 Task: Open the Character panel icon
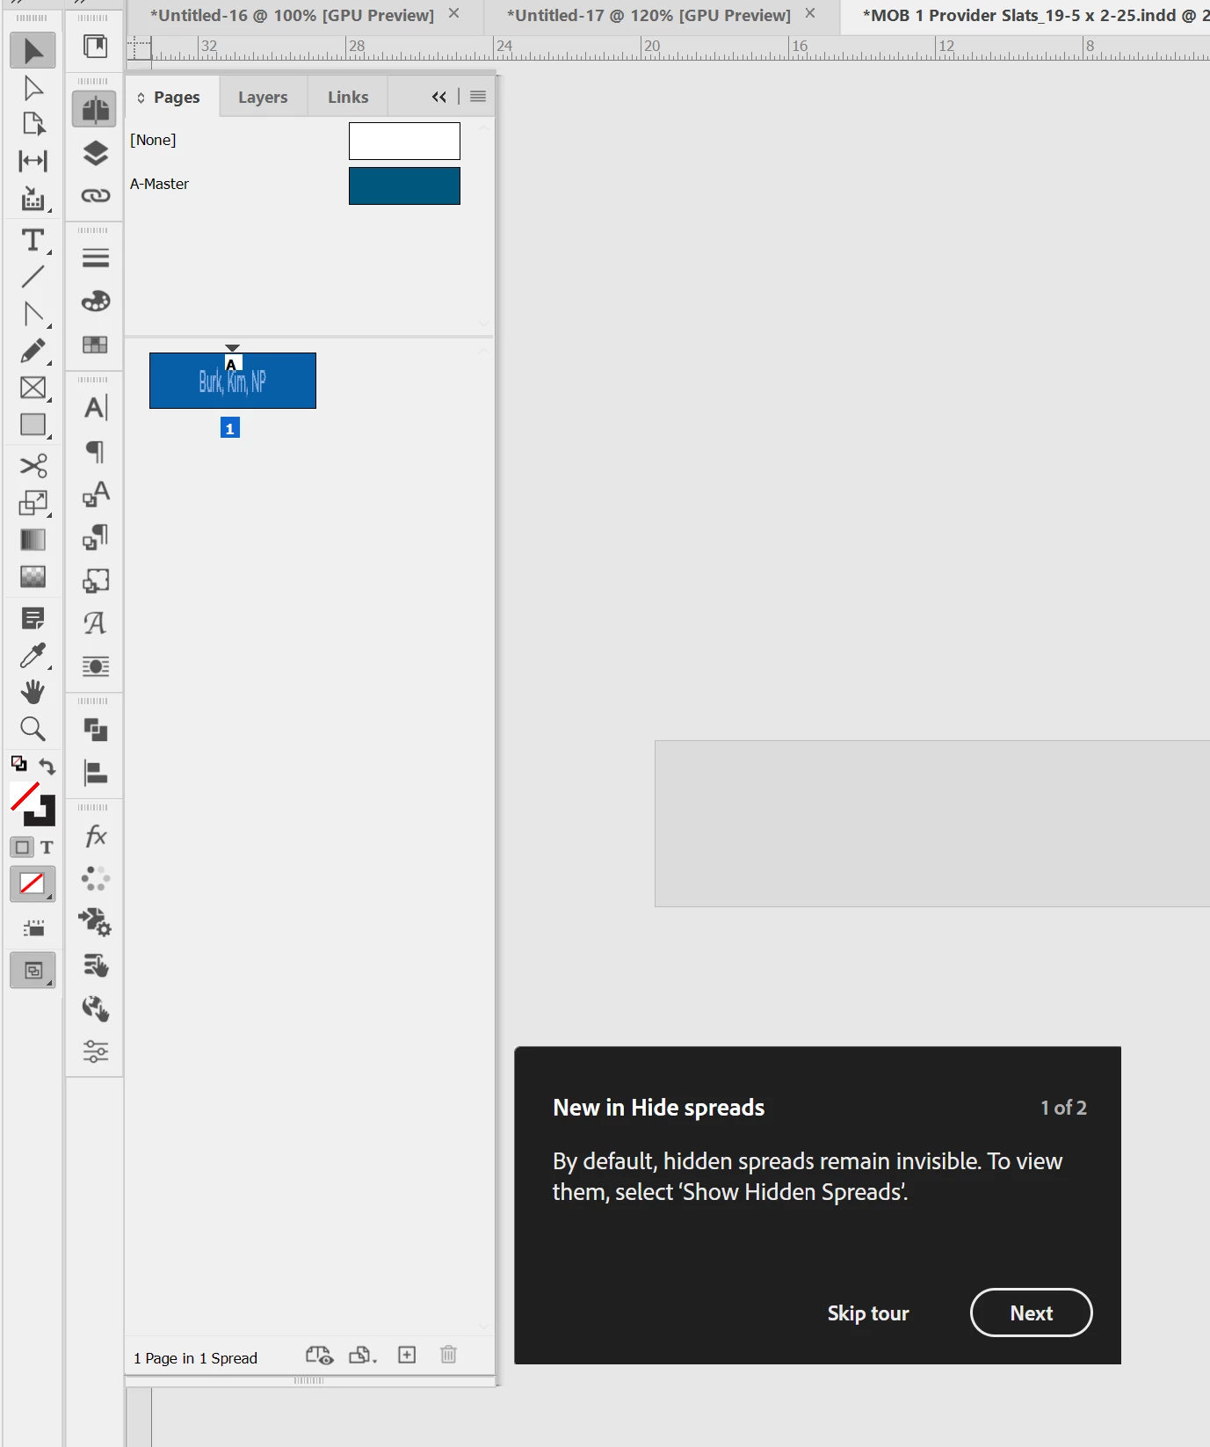click(95, 407)
